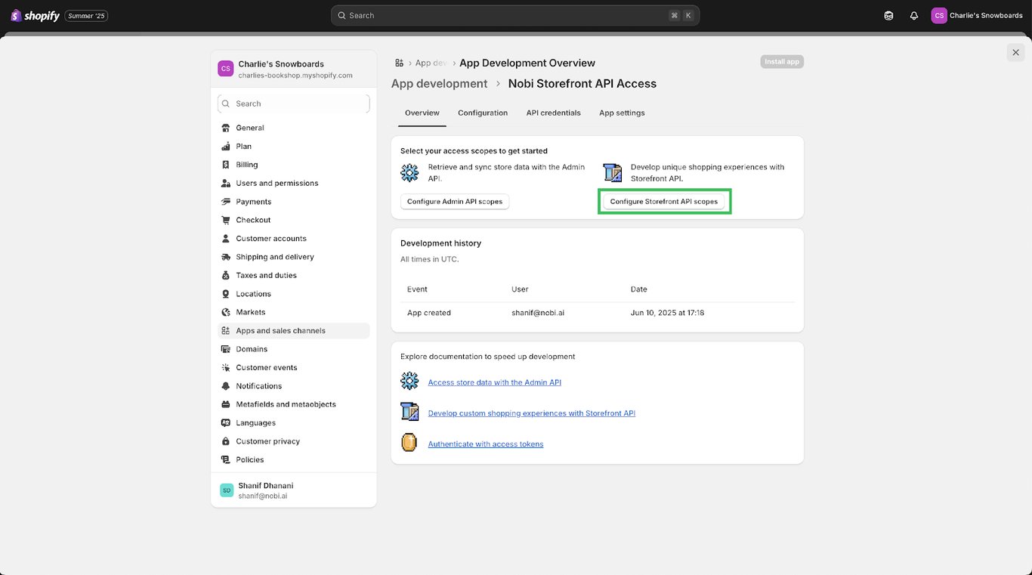Close the settings panel with X

(x=1015, y=52)
